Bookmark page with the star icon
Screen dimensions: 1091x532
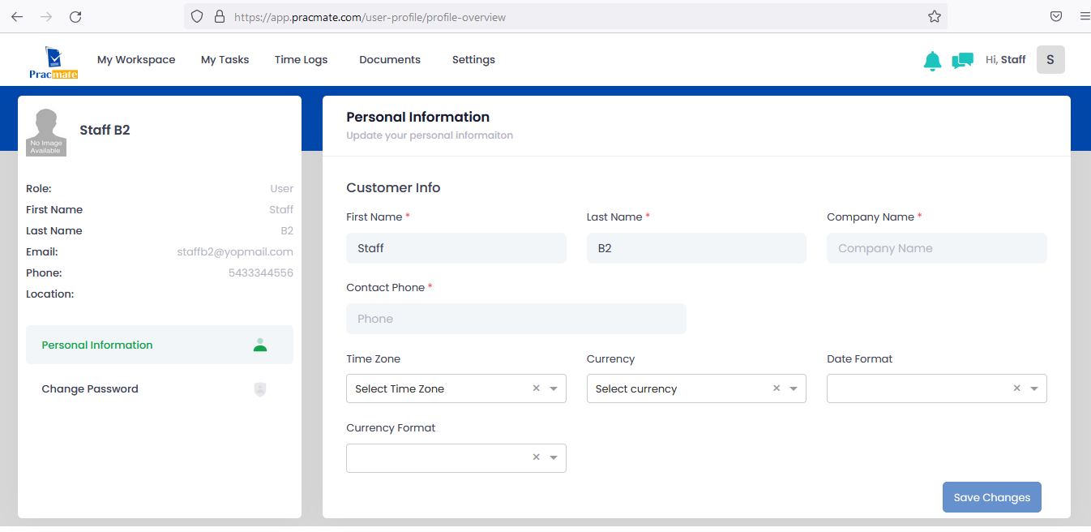tap(934, 16)
